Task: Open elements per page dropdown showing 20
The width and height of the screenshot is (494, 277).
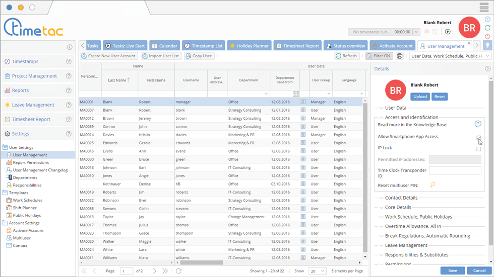Action: 318,271
